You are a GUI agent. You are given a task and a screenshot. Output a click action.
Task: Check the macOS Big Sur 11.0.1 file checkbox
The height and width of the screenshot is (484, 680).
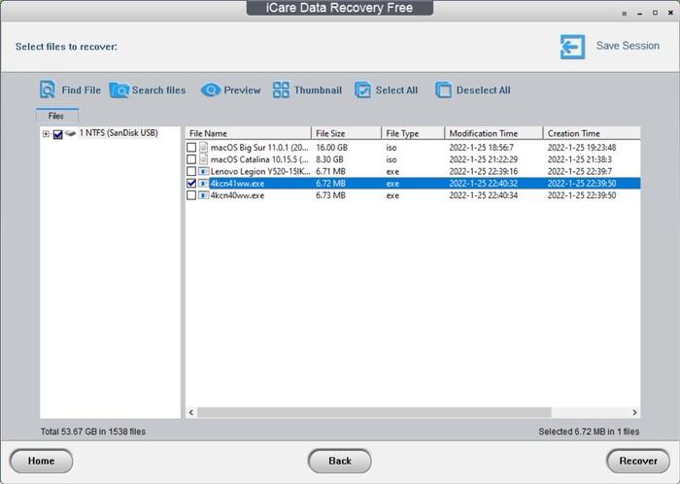[x=191, y=148]
